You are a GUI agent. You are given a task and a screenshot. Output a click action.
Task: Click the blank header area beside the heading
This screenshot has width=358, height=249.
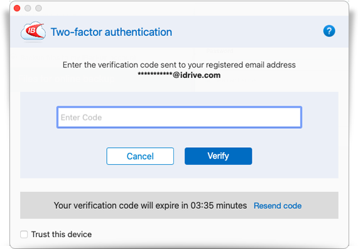click(247, 31)
